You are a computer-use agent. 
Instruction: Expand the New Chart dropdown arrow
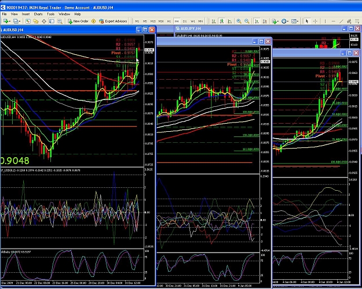click(x=10, y=21)
